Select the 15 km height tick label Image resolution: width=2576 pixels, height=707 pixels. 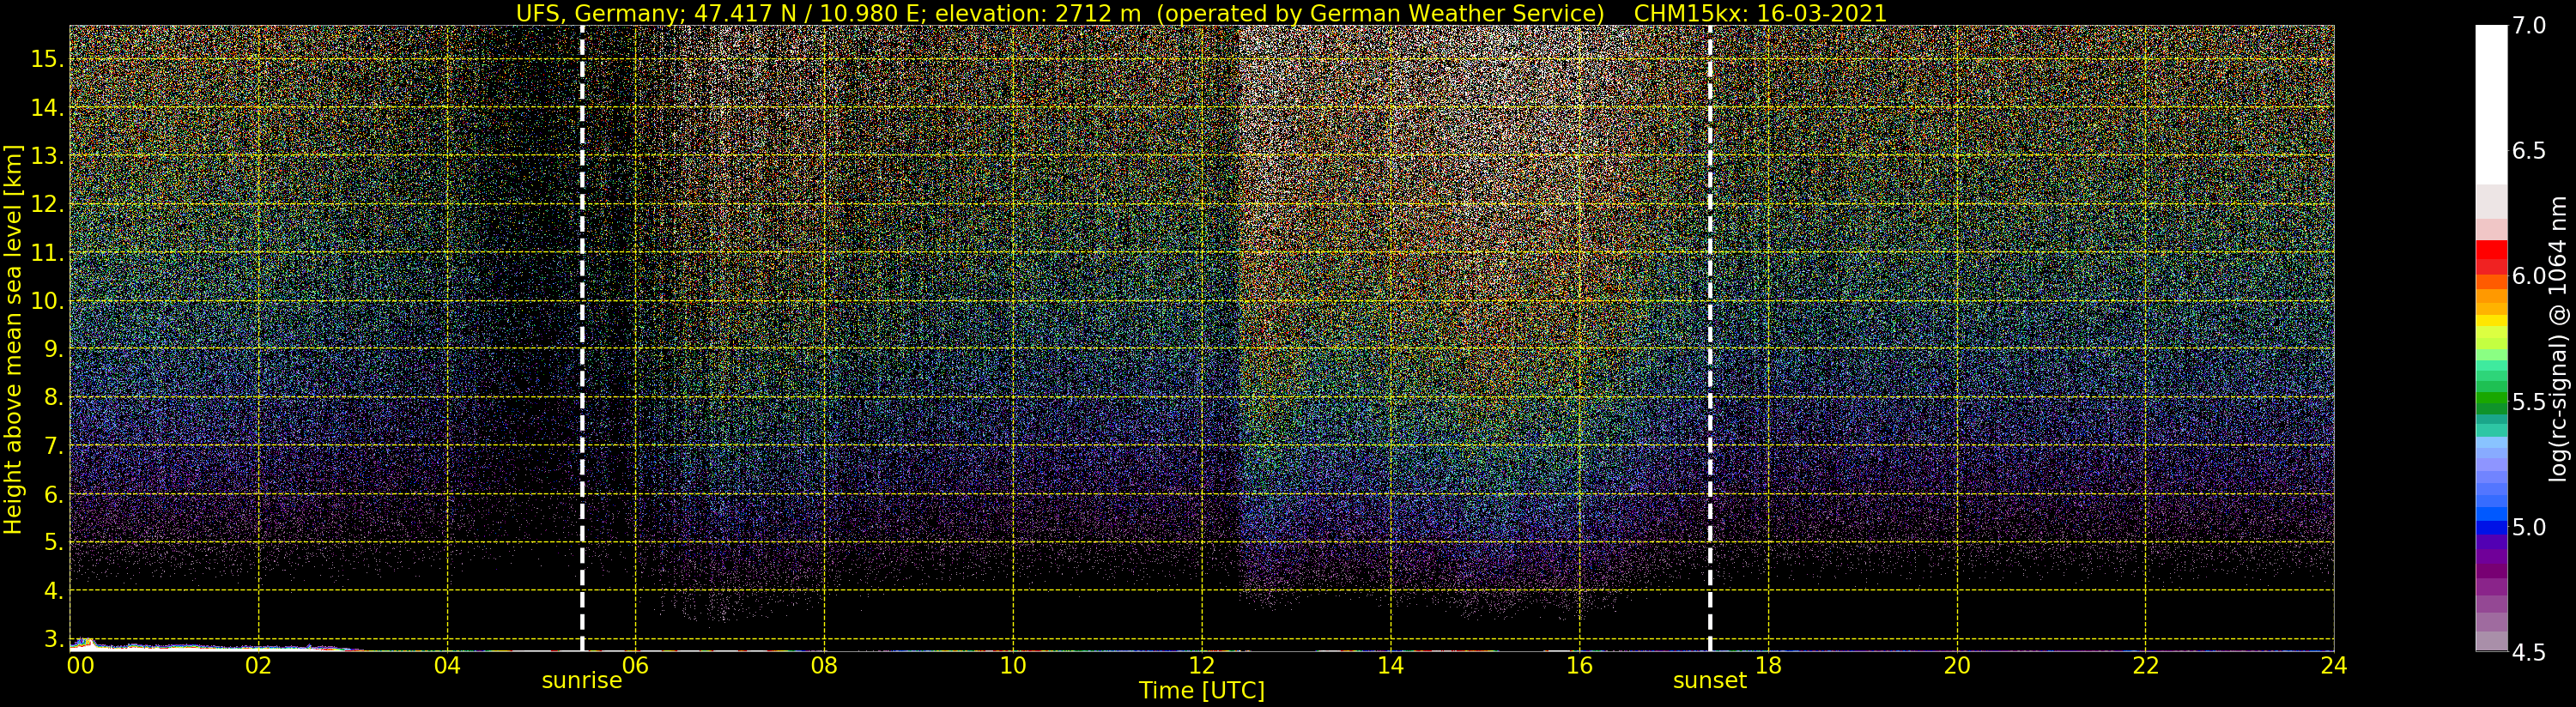coord(46,59)
